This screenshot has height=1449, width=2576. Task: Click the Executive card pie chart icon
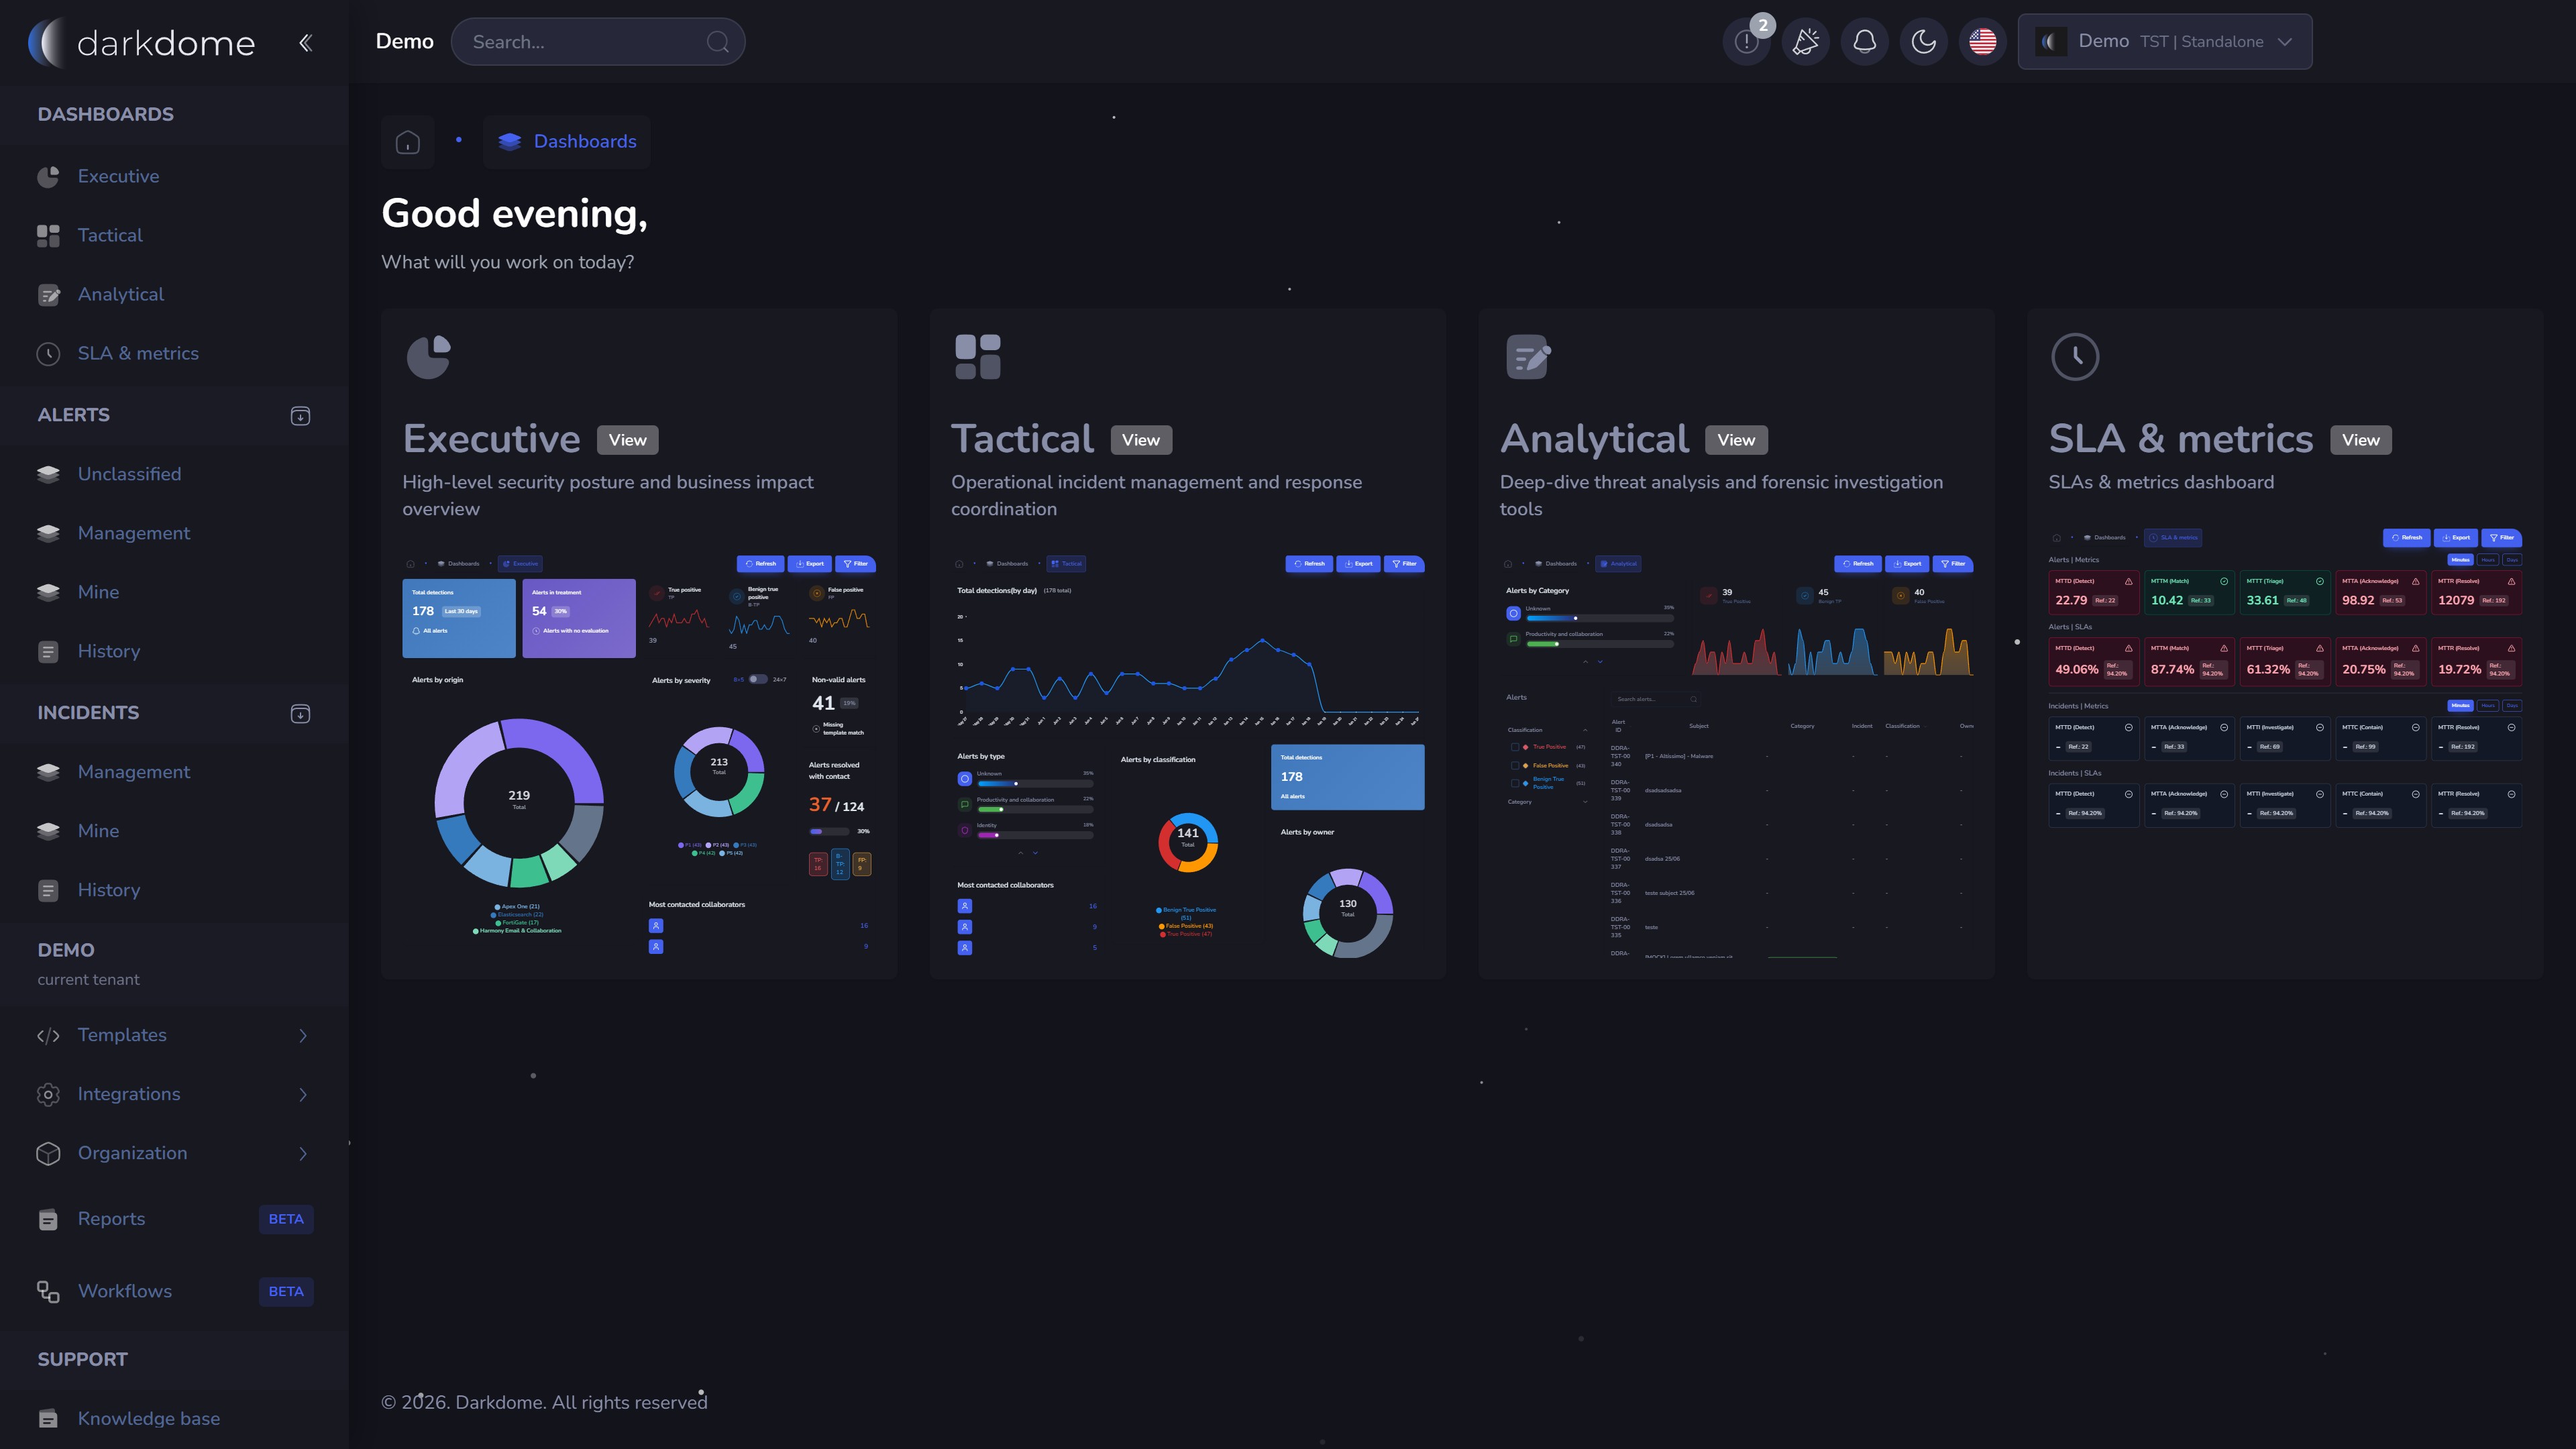click(x=429, y=357)
